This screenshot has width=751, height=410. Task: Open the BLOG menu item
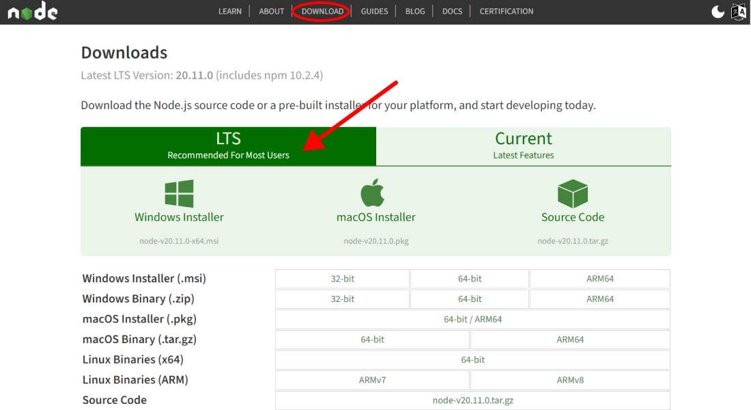click(415, 12)
